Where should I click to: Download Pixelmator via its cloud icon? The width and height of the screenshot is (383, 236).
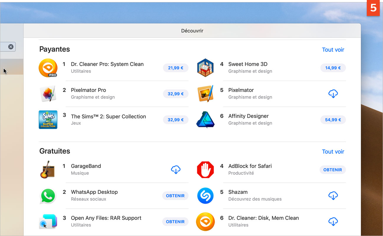pyautogui.click(x=333, y=94)
